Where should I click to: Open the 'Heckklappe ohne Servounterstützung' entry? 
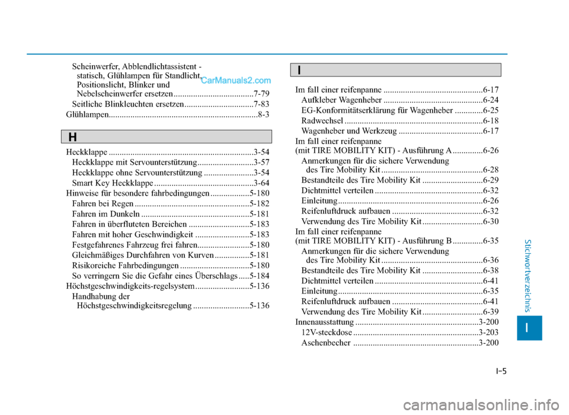pyautogui.click(x=171, y=173)
